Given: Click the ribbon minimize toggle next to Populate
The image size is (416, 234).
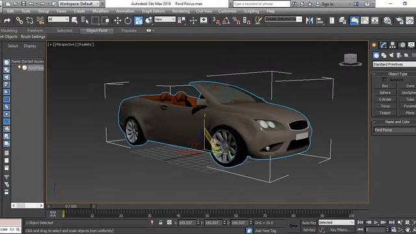Looking at the screenshot, I should pos(149,31).
